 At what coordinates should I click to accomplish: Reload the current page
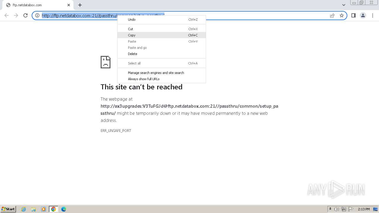25,15
